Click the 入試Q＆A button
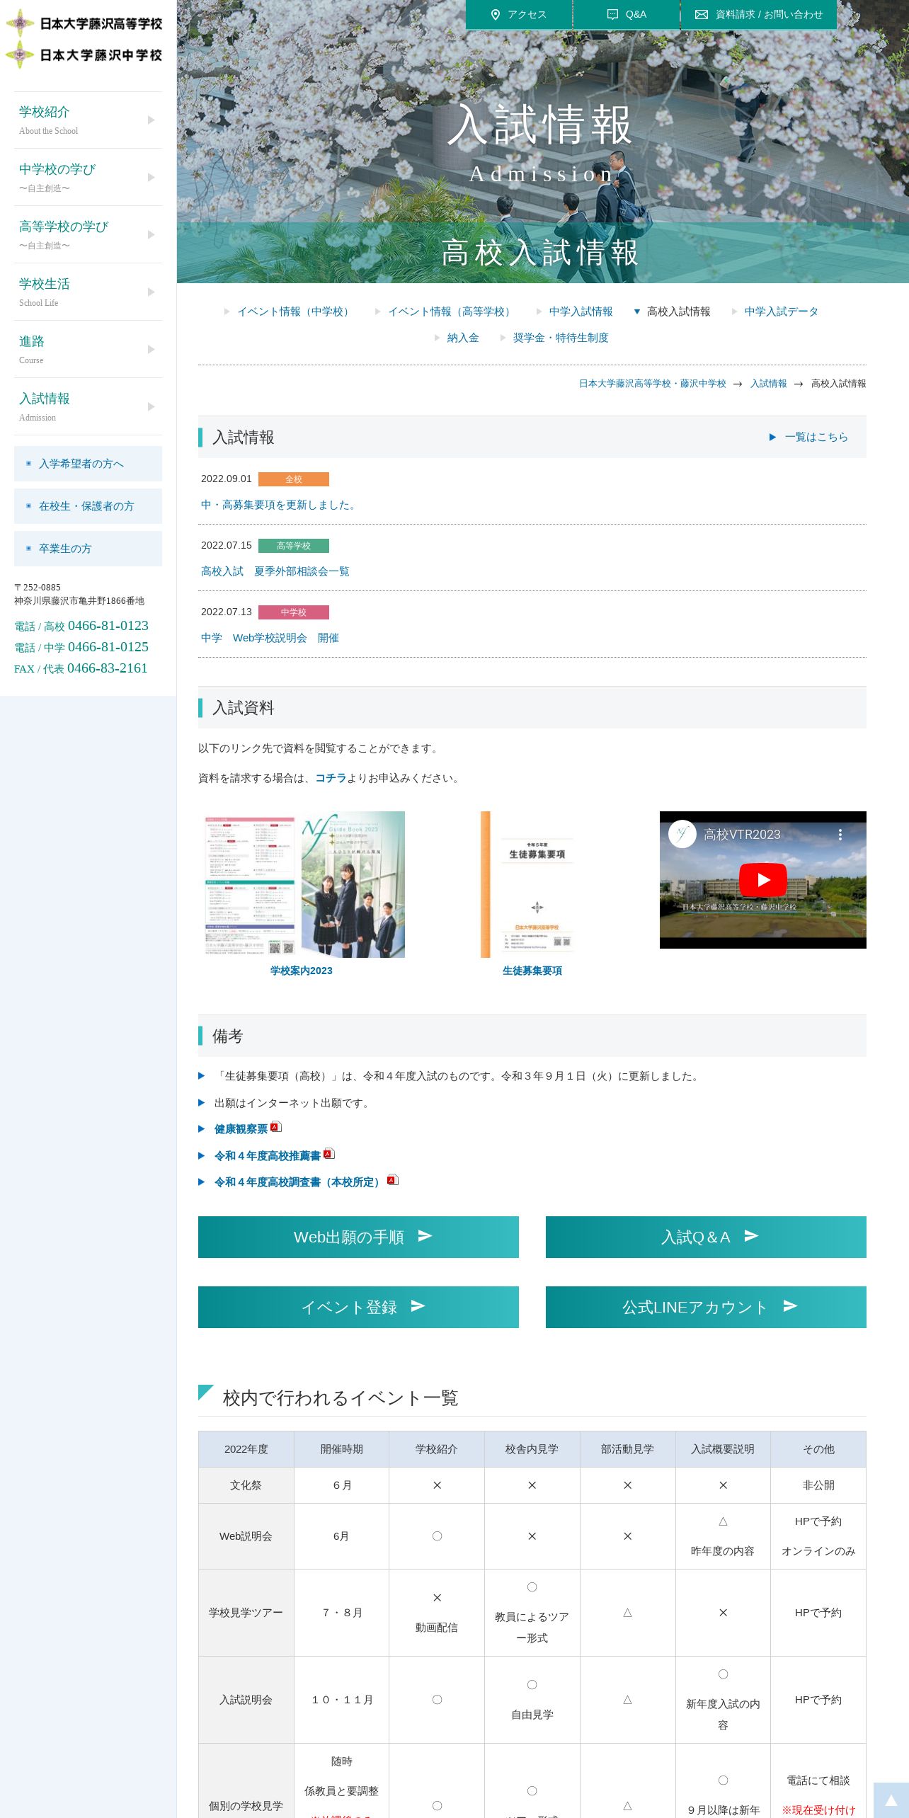909x1818 pixels. click(x=706, y=1237)
